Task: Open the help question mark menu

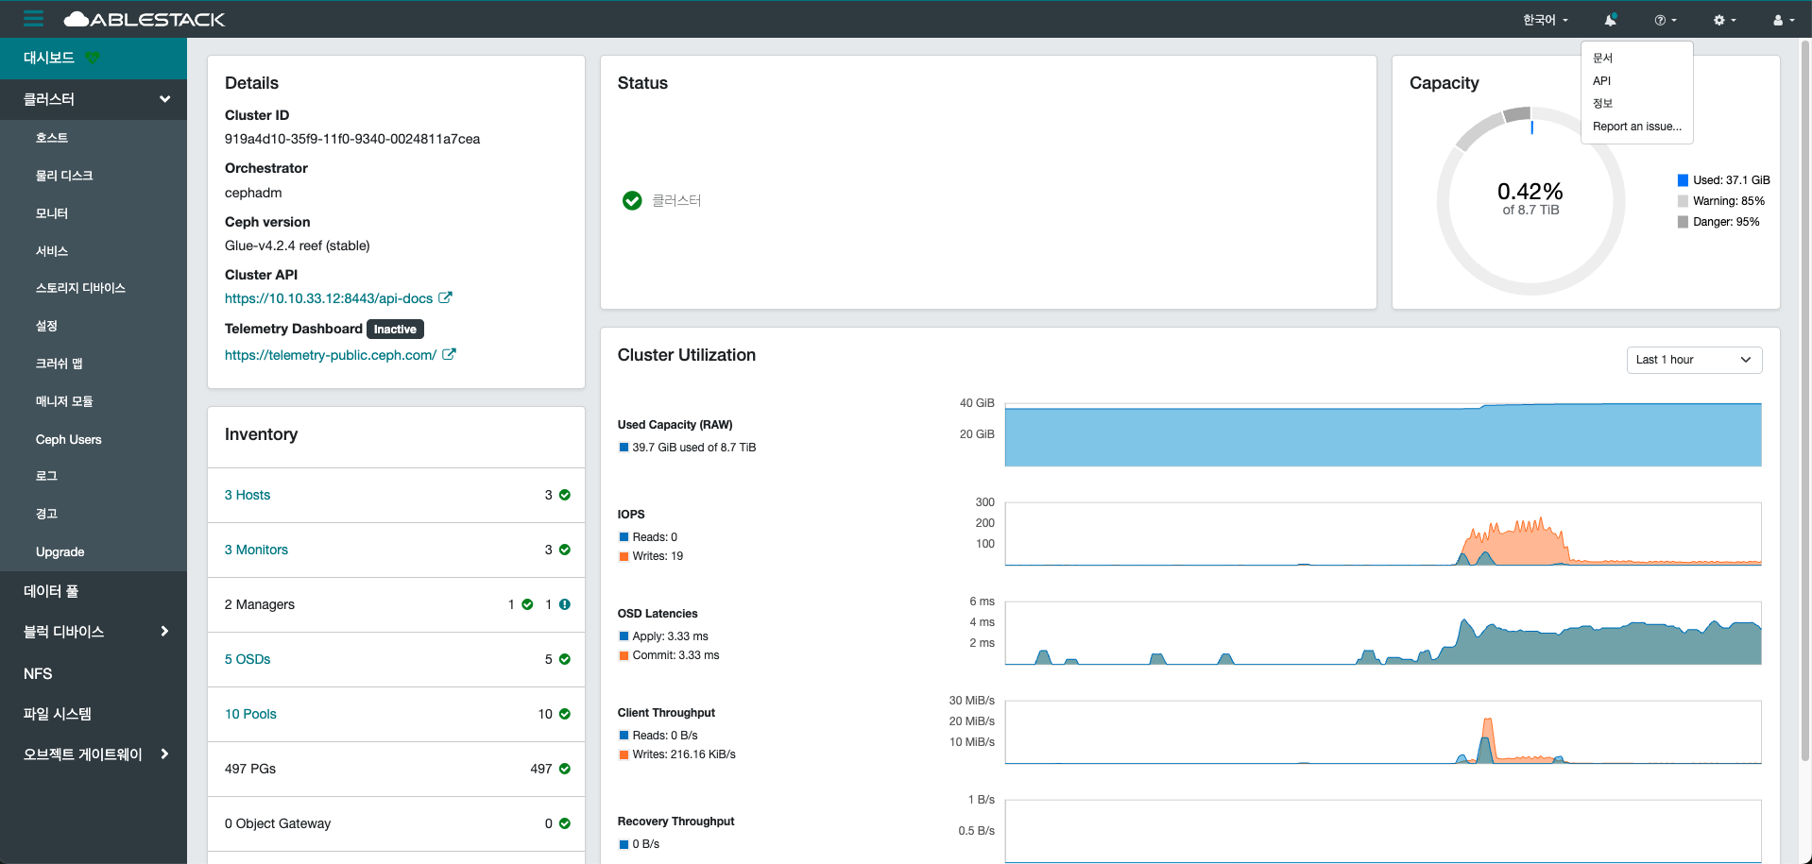Action: coord(1665,20)
